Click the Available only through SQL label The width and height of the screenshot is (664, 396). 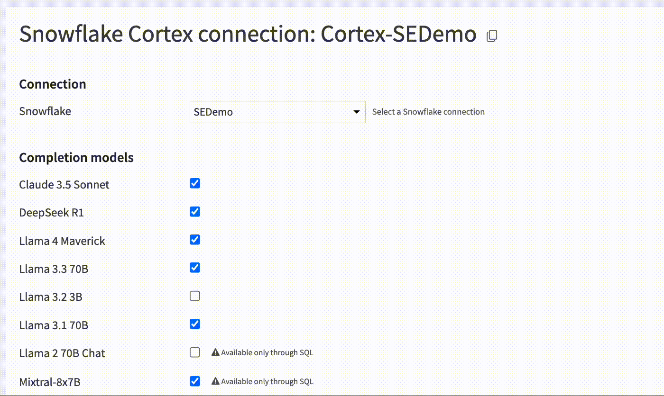(x=266, y=352)
